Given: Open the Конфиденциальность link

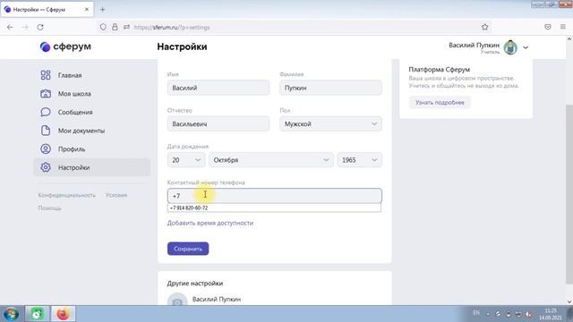Looking at the screenshot, I should pos(67,195).
